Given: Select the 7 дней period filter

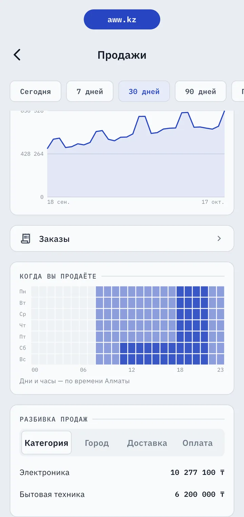Looking at the screenshot, I should (90, 91).
